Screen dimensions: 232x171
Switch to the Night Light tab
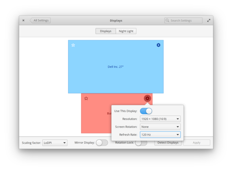click(x=126, y=31)
